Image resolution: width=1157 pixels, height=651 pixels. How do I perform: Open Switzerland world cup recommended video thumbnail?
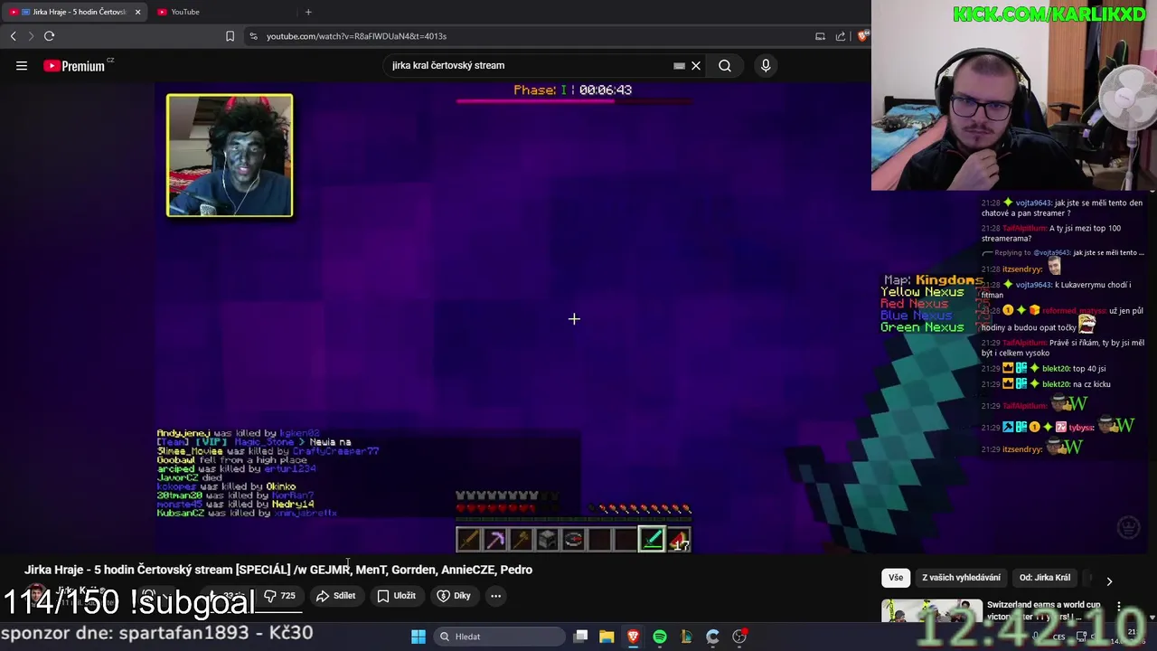[x=931, y=611]
